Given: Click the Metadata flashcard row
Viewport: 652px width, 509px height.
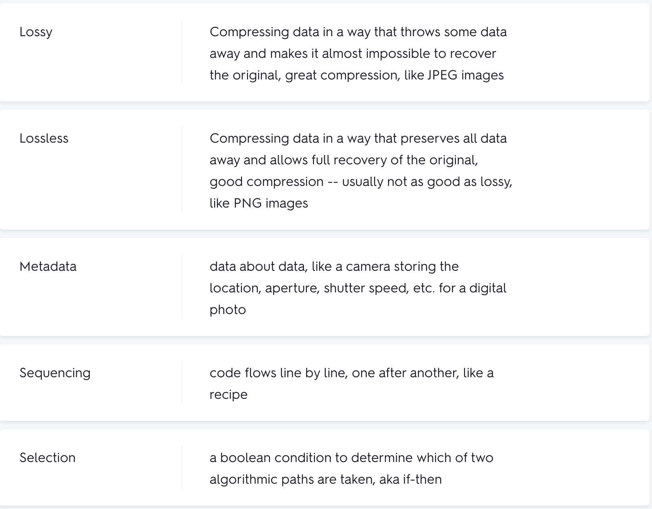Looking at the screenshot, I should [x=324, y=287].
